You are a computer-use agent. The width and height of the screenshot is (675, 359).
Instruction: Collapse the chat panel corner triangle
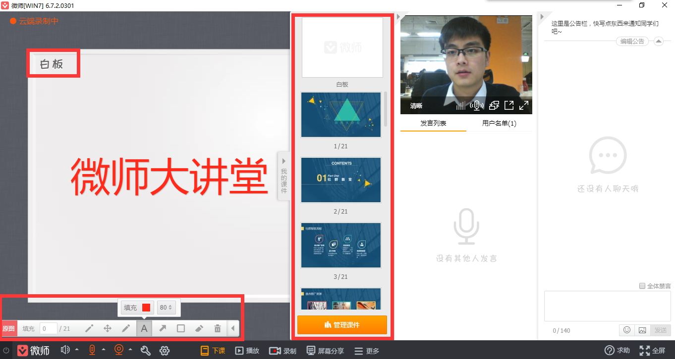(x=542, y=17)
